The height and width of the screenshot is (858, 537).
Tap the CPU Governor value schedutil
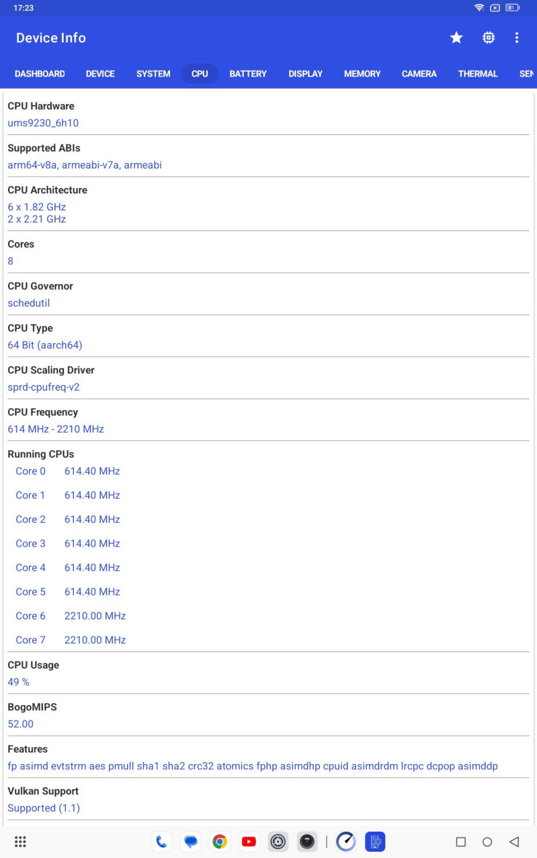click(29, 303)
